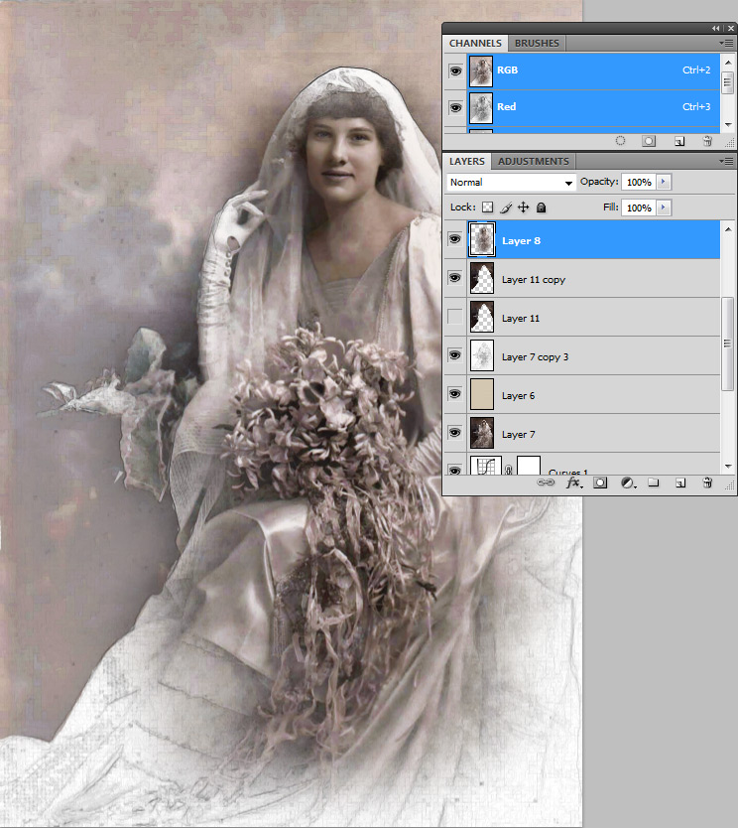Screen dimensions: 738x828
Task: Click Layers panel scrollbar thumb
Action: (x=728, y=344)
